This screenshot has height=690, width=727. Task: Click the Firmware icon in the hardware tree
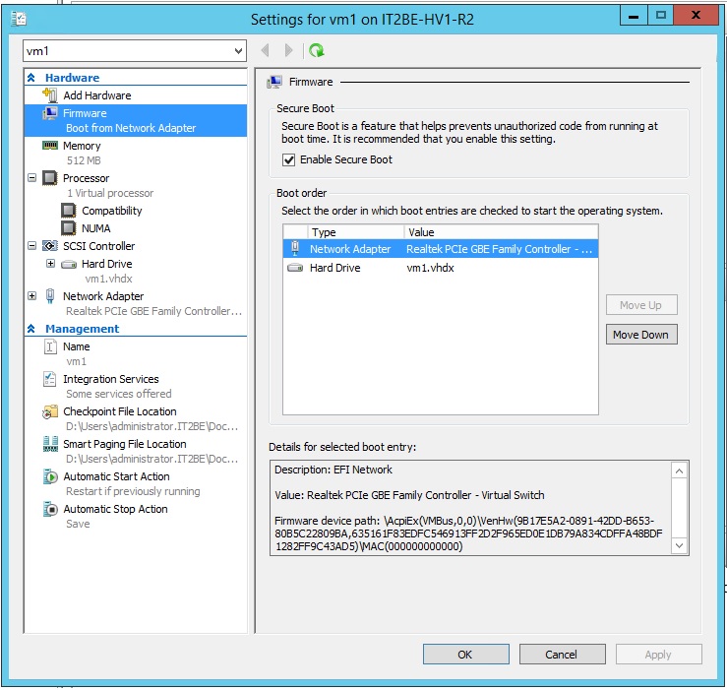coord(50,113)
